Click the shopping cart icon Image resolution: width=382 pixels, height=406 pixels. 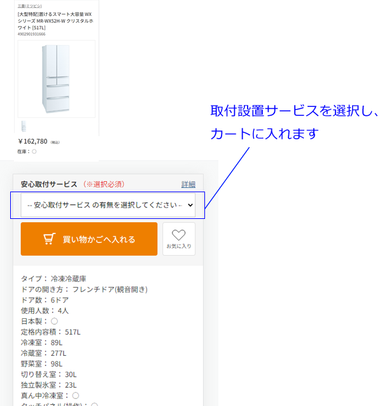coord(49,239)
